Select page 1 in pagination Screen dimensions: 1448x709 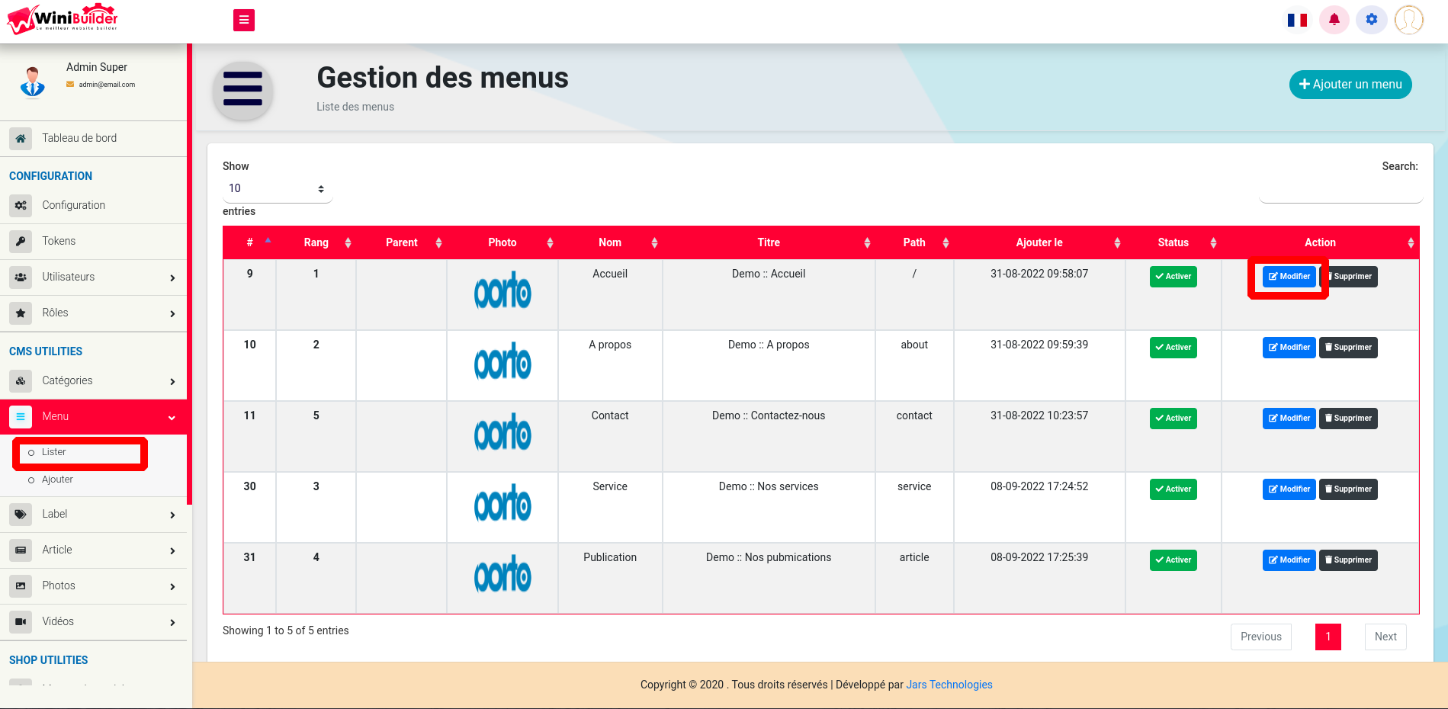pyautogui.click(x=1328, y=637)
